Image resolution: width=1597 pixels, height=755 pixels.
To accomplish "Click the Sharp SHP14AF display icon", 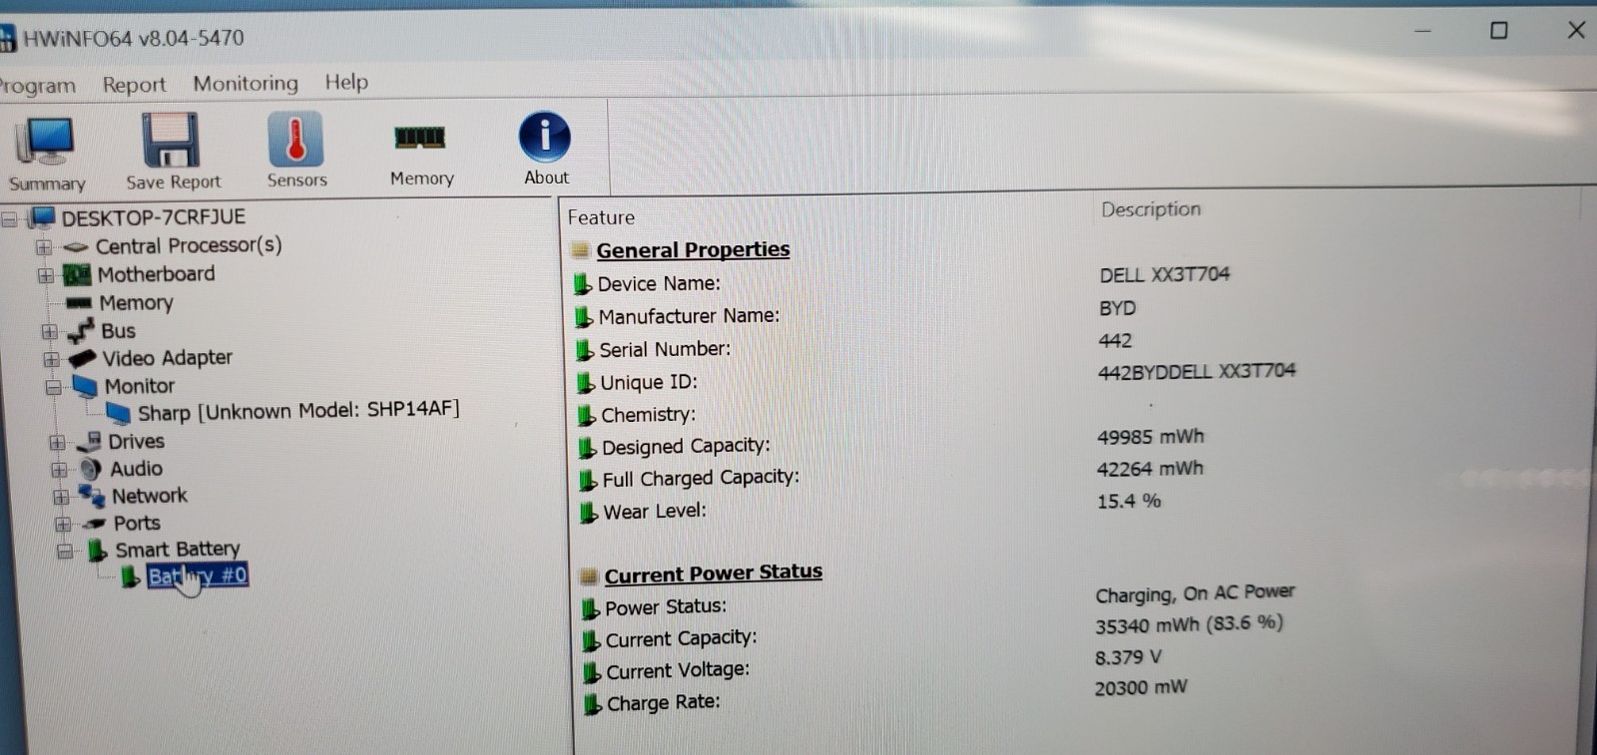I will (119, 413).
